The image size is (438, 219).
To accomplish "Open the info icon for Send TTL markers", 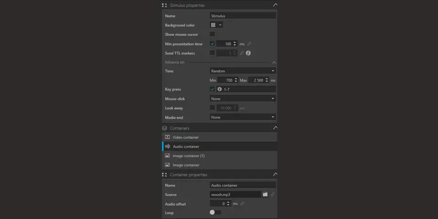I will tap(248, 53).
